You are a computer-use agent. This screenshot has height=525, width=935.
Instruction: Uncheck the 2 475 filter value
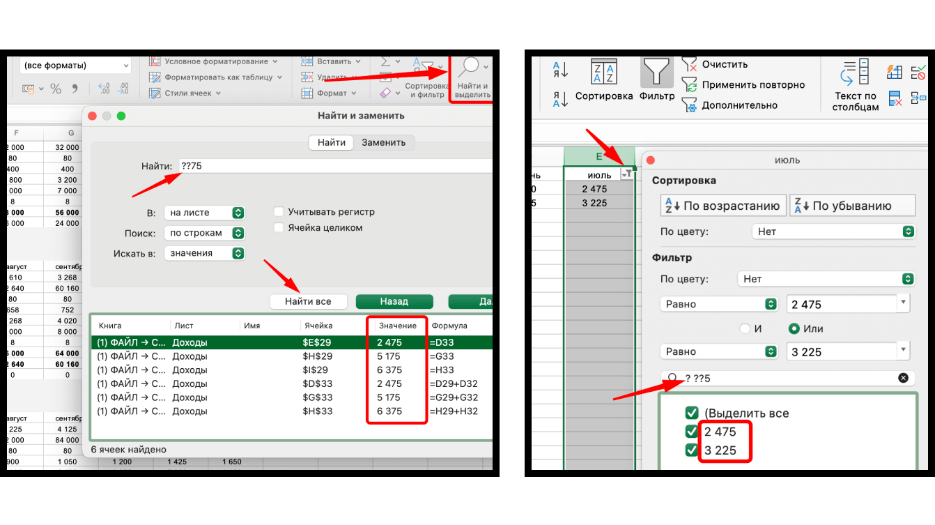pyautogui.click(x=692, y=432)
